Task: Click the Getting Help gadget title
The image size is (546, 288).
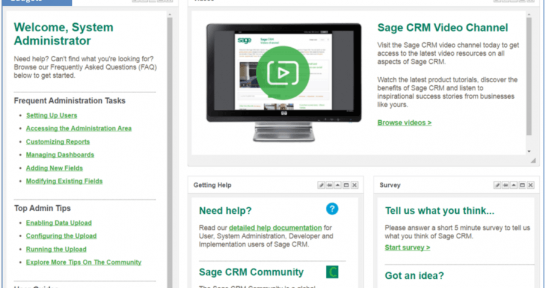Action: 212,185
